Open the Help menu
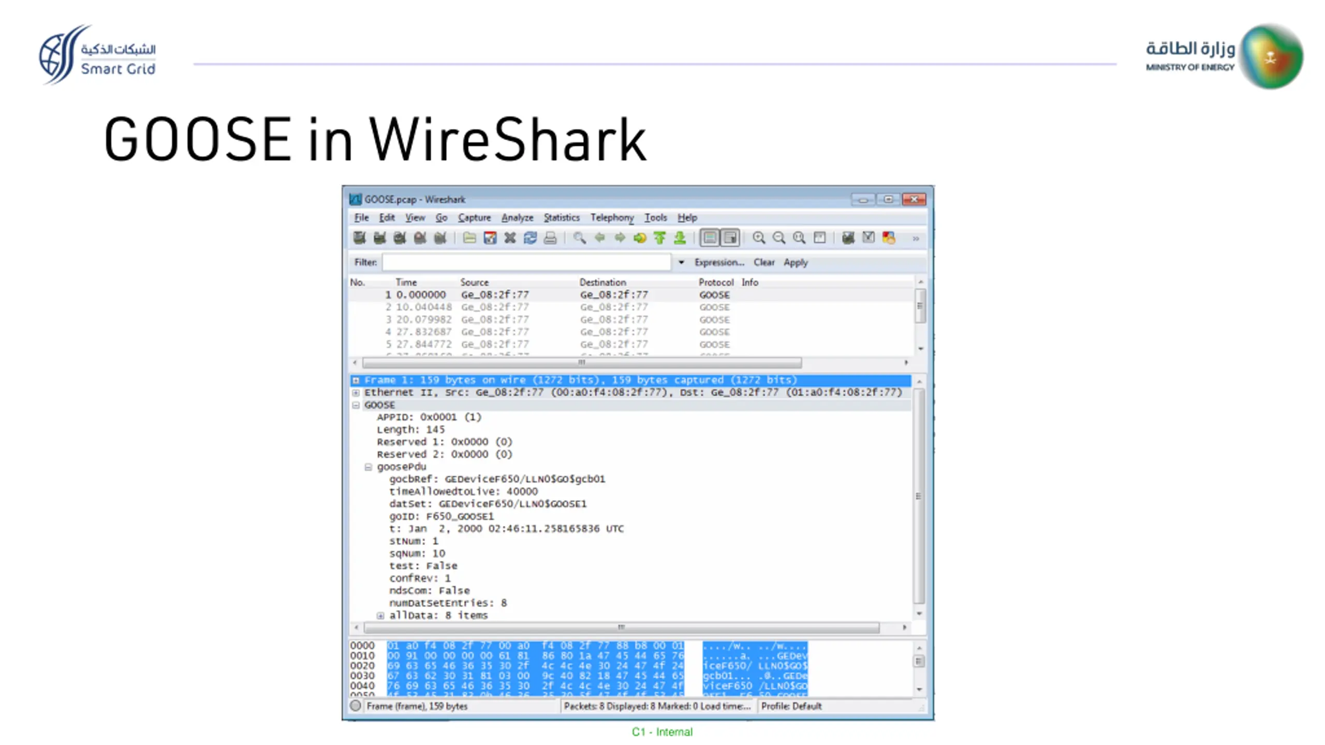The image size is (1325, 745). [687, 218]
